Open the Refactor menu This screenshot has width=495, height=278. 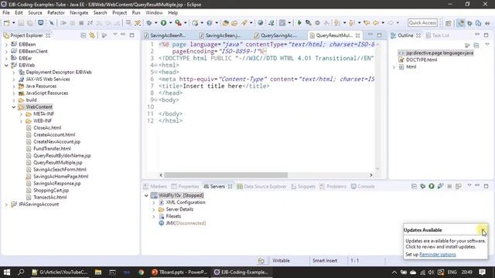[56, 12]
